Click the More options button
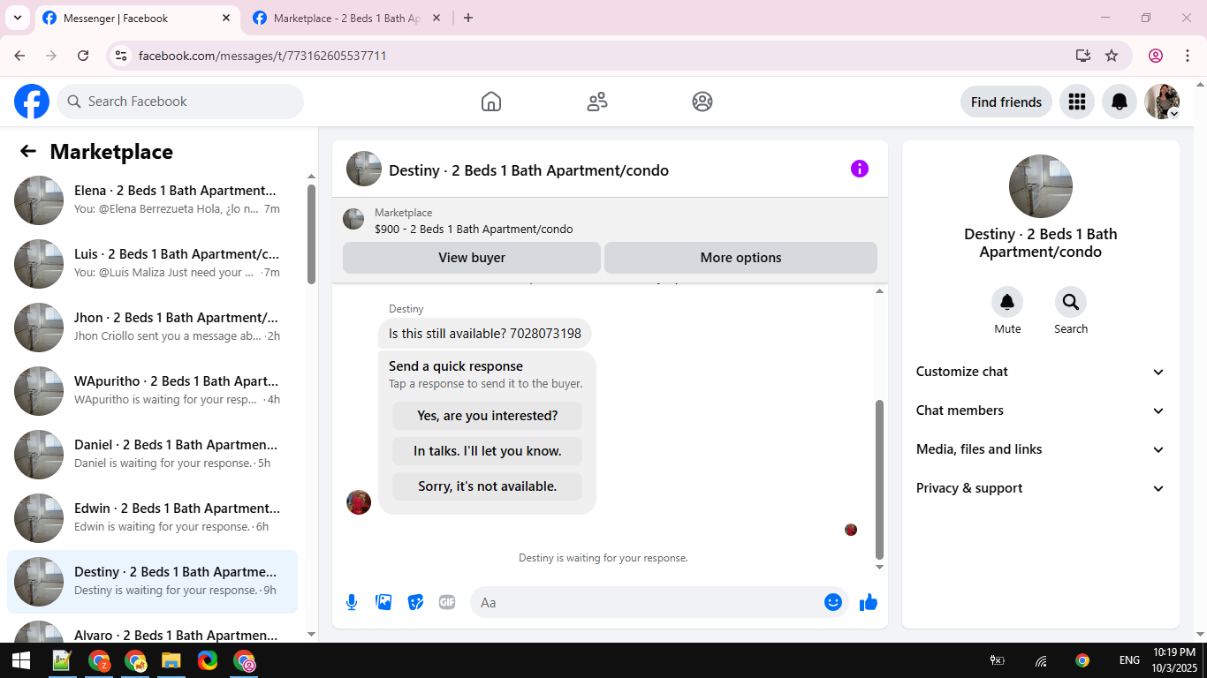The width and height of the screenshot is (1207, 678). point(740,258)
